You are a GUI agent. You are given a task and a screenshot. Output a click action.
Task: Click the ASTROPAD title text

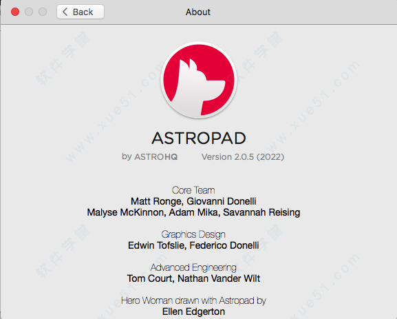199,138
